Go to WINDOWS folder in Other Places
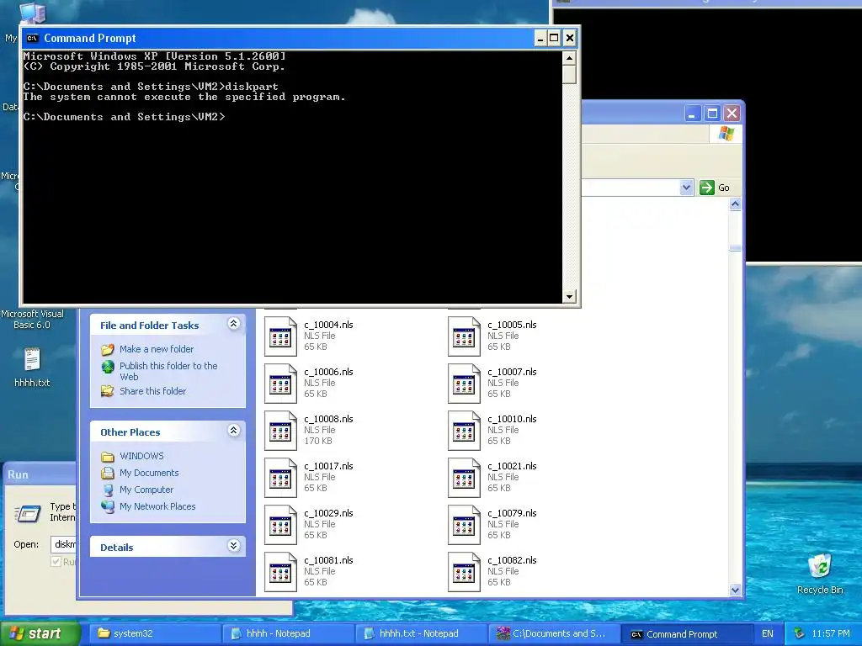The height and width of the screenshot is (646, 862). [141, 456]
